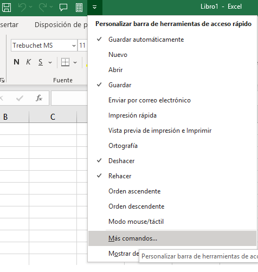The width and height of the screenshot is (258, 272).
Task: Select Orden ascendente menu entry
Action: (172, 191)
